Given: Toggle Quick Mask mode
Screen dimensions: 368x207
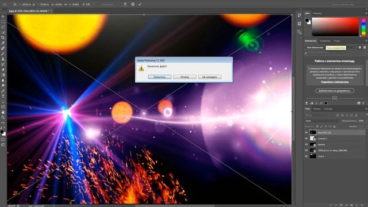Looking at the screenshot, I should pos(3,139).
